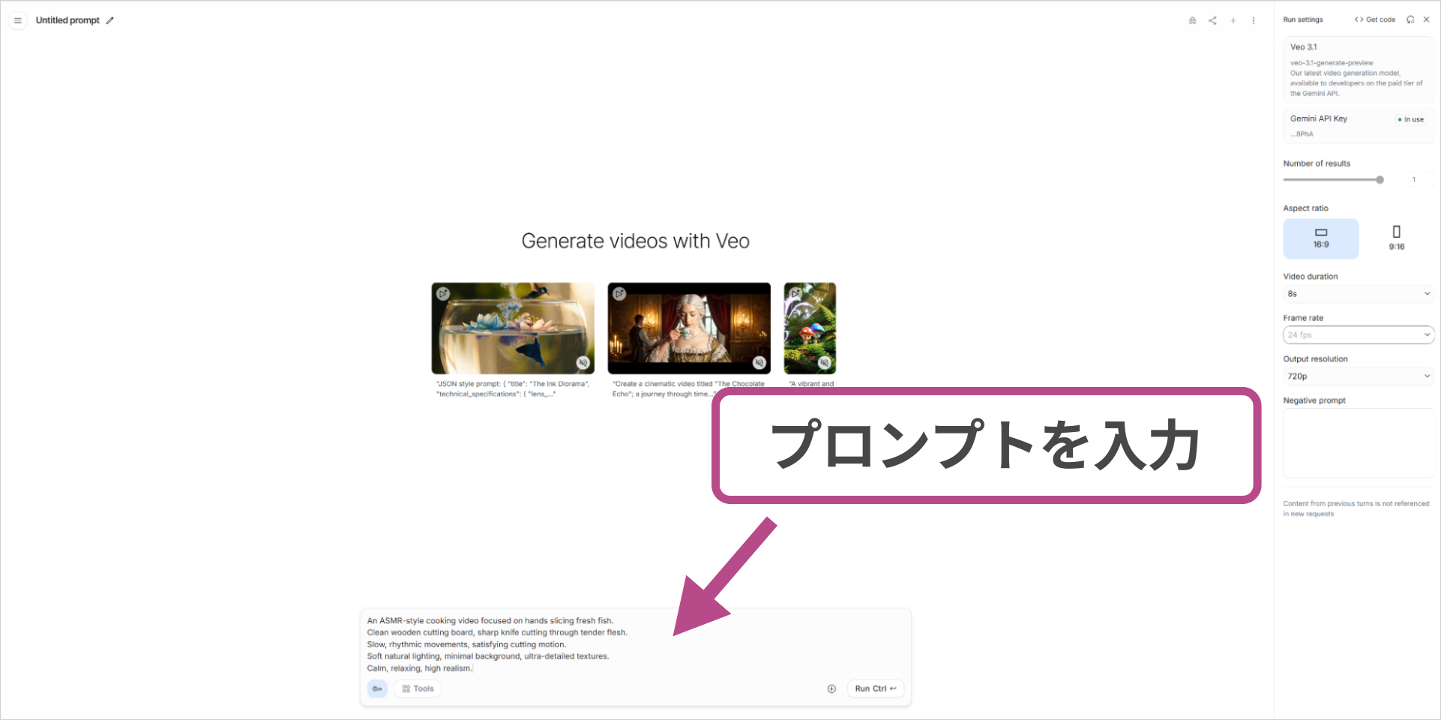Viewport: 1441px width, 720px height.
Task: Click Get code in Run settings
Action: click(1374, 19)
